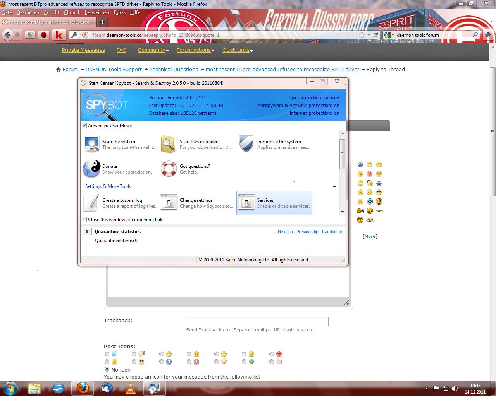Open Got questions lifebuoy help icon
This screenshot has width=496, height=396.
(169, 169)
